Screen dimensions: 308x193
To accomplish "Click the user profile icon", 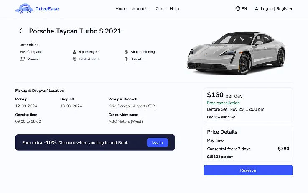I will pos(256,9).
